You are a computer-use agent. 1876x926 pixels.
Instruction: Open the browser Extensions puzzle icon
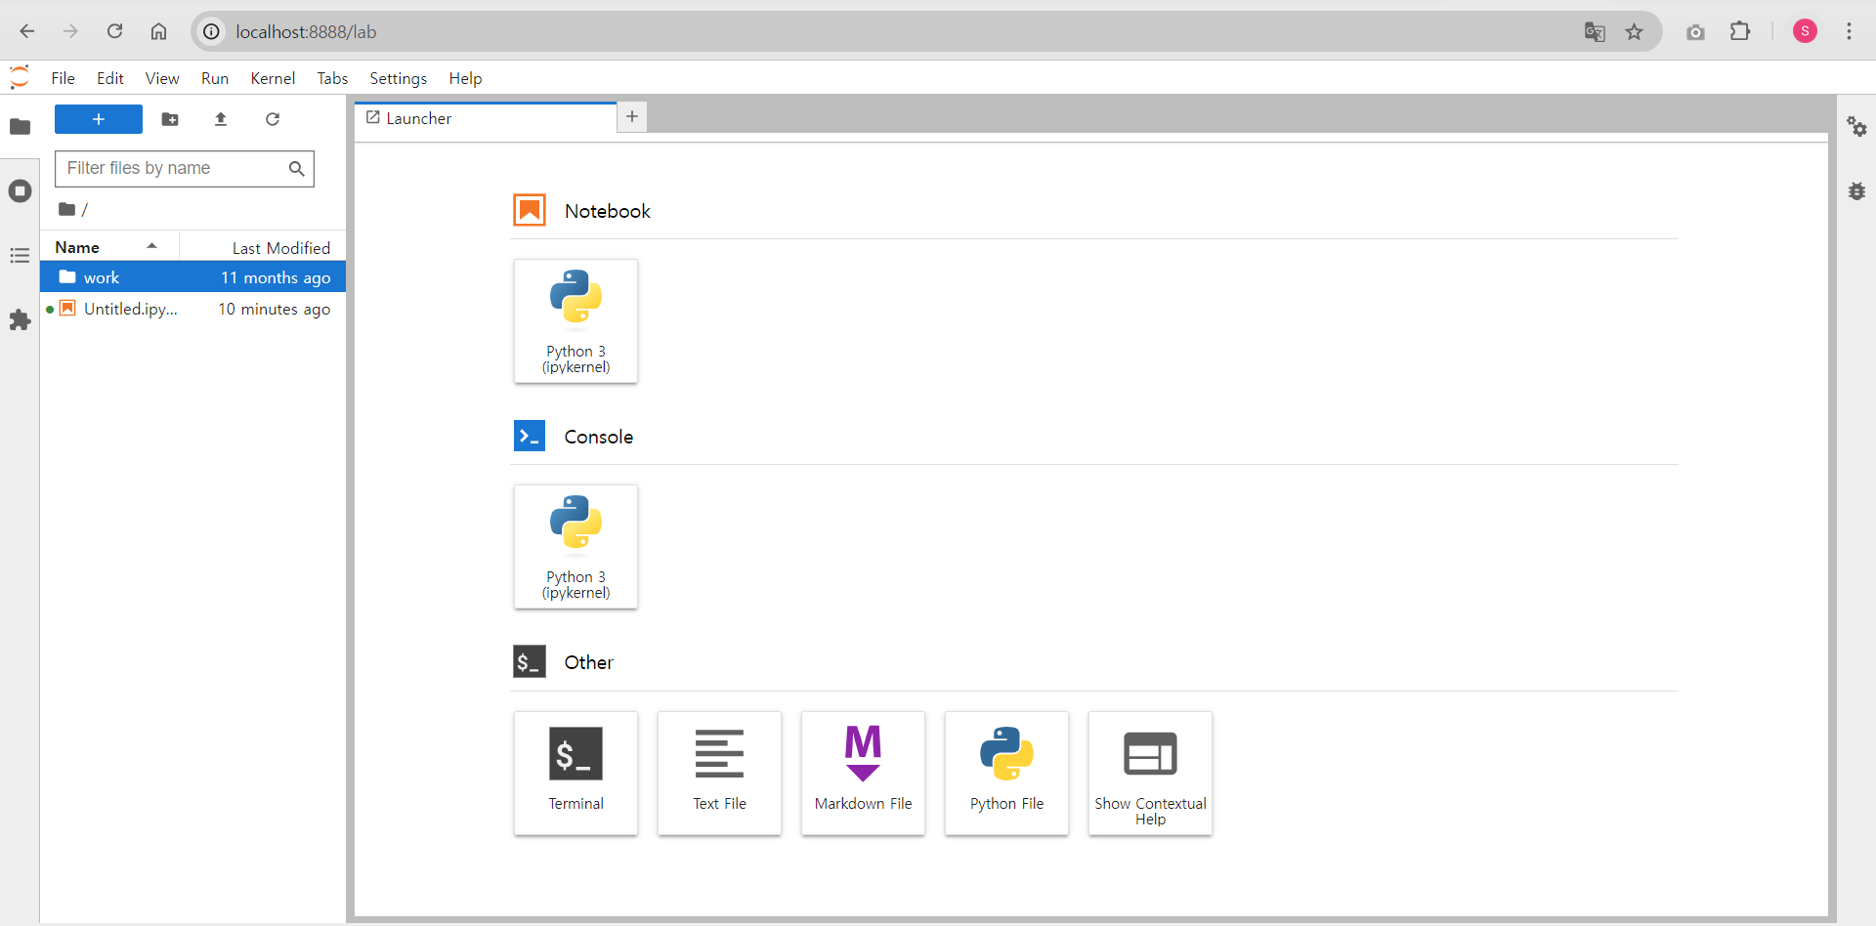[1740, 31]
